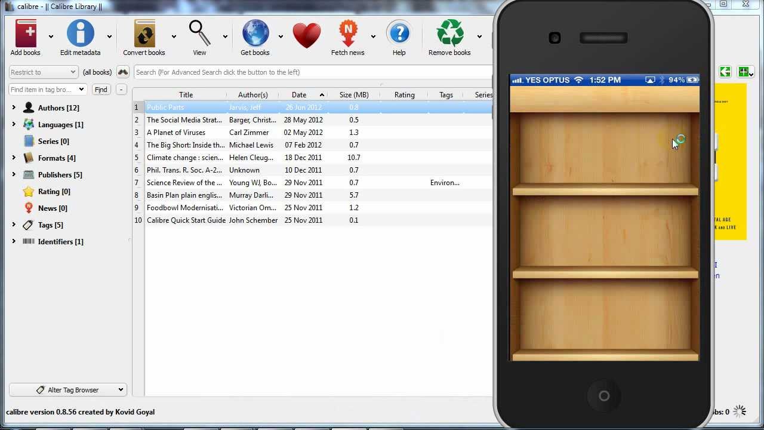
Task: Click the green arrow panel icon
Action: [x=725, y=72]
